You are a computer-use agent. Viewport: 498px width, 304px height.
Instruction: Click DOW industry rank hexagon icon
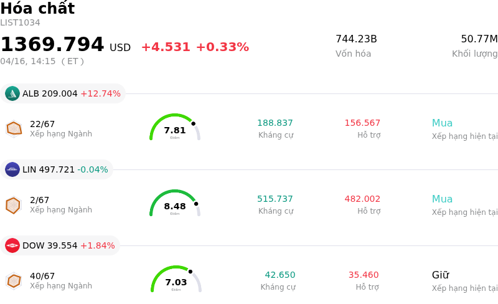click(14, 281)
